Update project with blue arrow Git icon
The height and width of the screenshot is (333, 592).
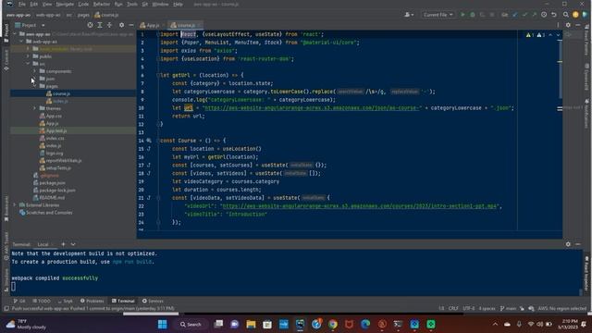click(x=515, y=15)
